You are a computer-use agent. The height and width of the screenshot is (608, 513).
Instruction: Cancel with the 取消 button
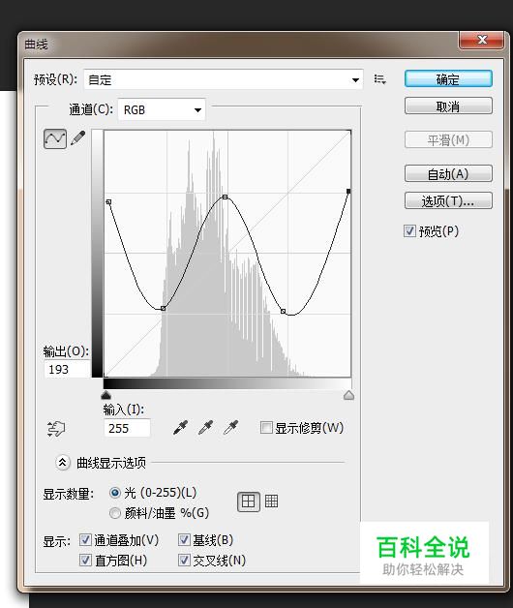point(448,106)
